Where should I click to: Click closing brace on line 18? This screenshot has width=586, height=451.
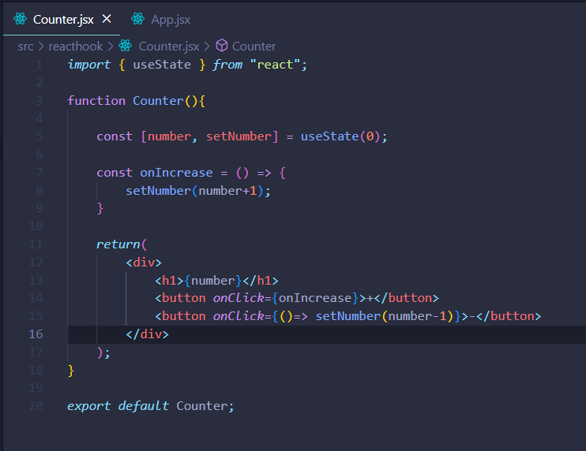tap(71, 371)
